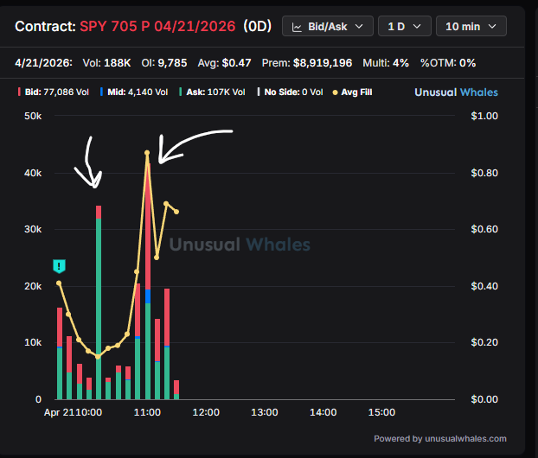Viewport: 538px width, 458px height.
Task: Click the teal exclamation alert marker
Action: tap(59, 266)
